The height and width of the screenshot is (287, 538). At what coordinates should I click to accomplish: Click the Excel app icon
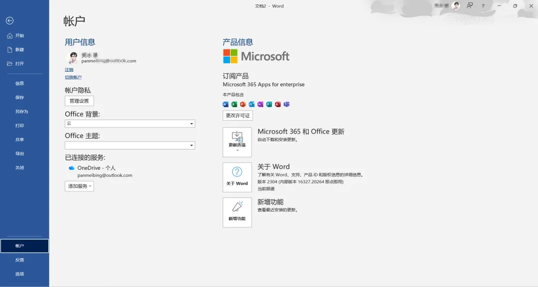pos(234,104)
